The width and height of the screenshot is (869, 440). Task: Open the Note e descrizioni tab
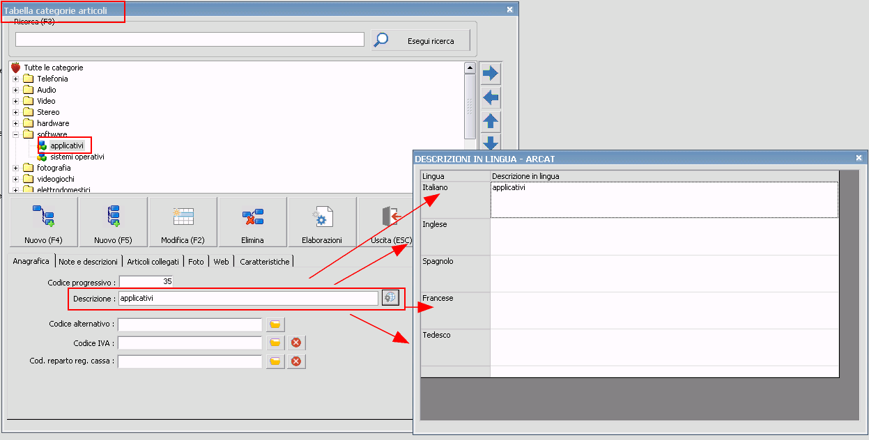pyautogui.click(x=88, y=262)
